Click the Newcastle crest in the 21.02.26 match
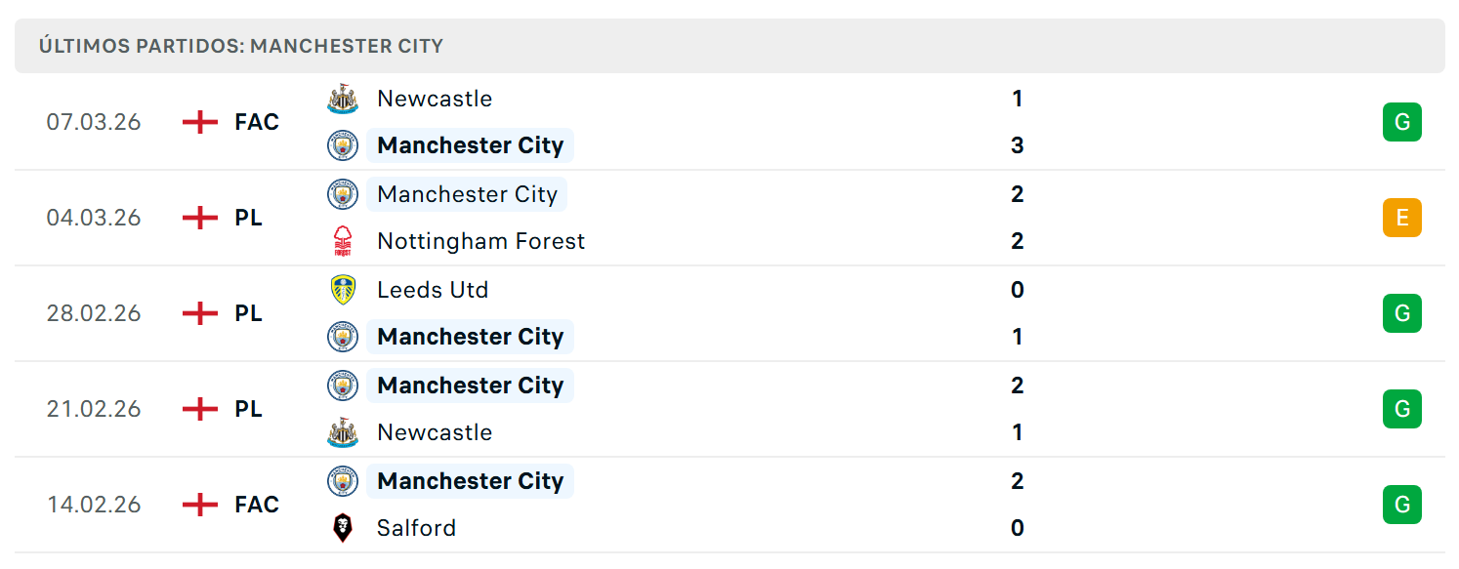1459x569 pixels. point(343,432)
